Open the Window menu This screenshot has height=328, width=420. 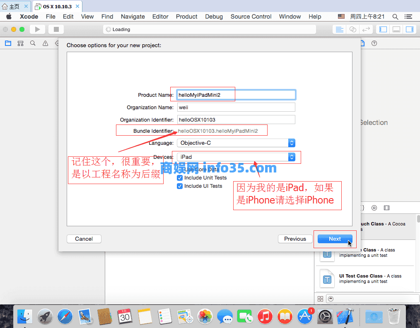coord(290,17)
